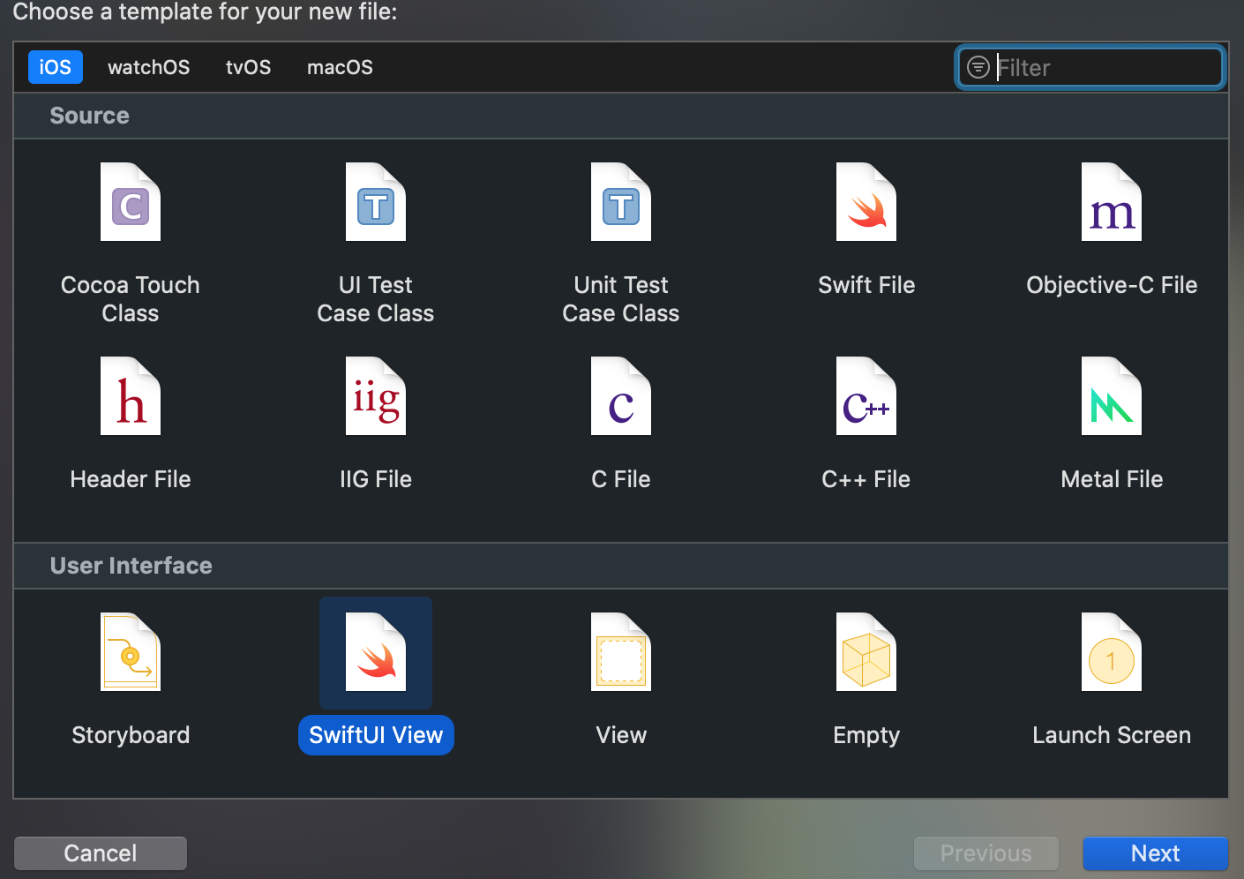This screenshot has width=1244, height=879.
Task: Switch to the iOS platform tab
Action: point(56,67)
